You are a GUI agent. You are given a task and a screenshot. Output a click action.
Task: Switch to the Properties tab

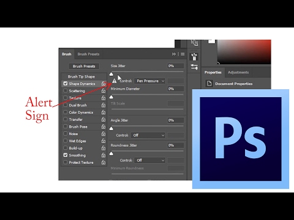point(213,72)
